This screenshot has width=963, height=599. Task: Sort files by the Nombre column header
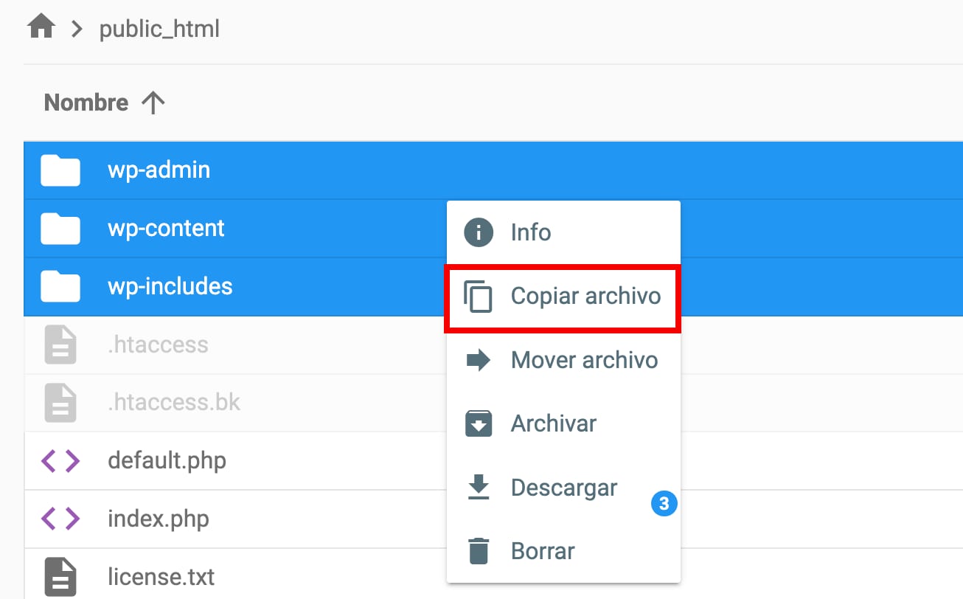(86, 103)
